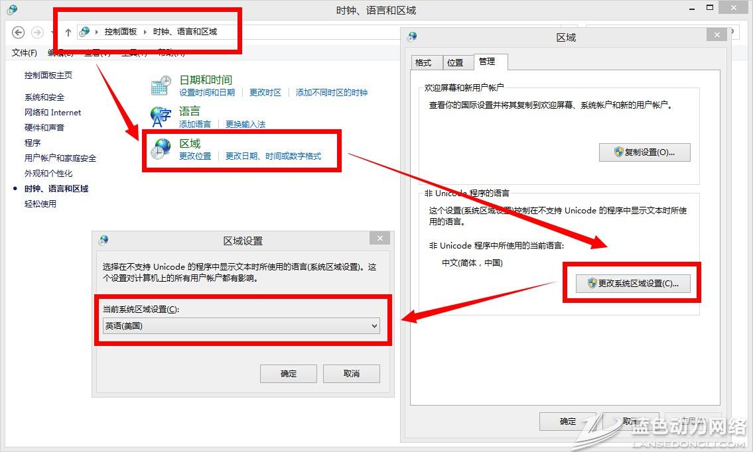The width and height of the screenshot is (753, 452).
Task: Click the Date and Time (日期和时间) calendar icon
Action: coord(161,85)
